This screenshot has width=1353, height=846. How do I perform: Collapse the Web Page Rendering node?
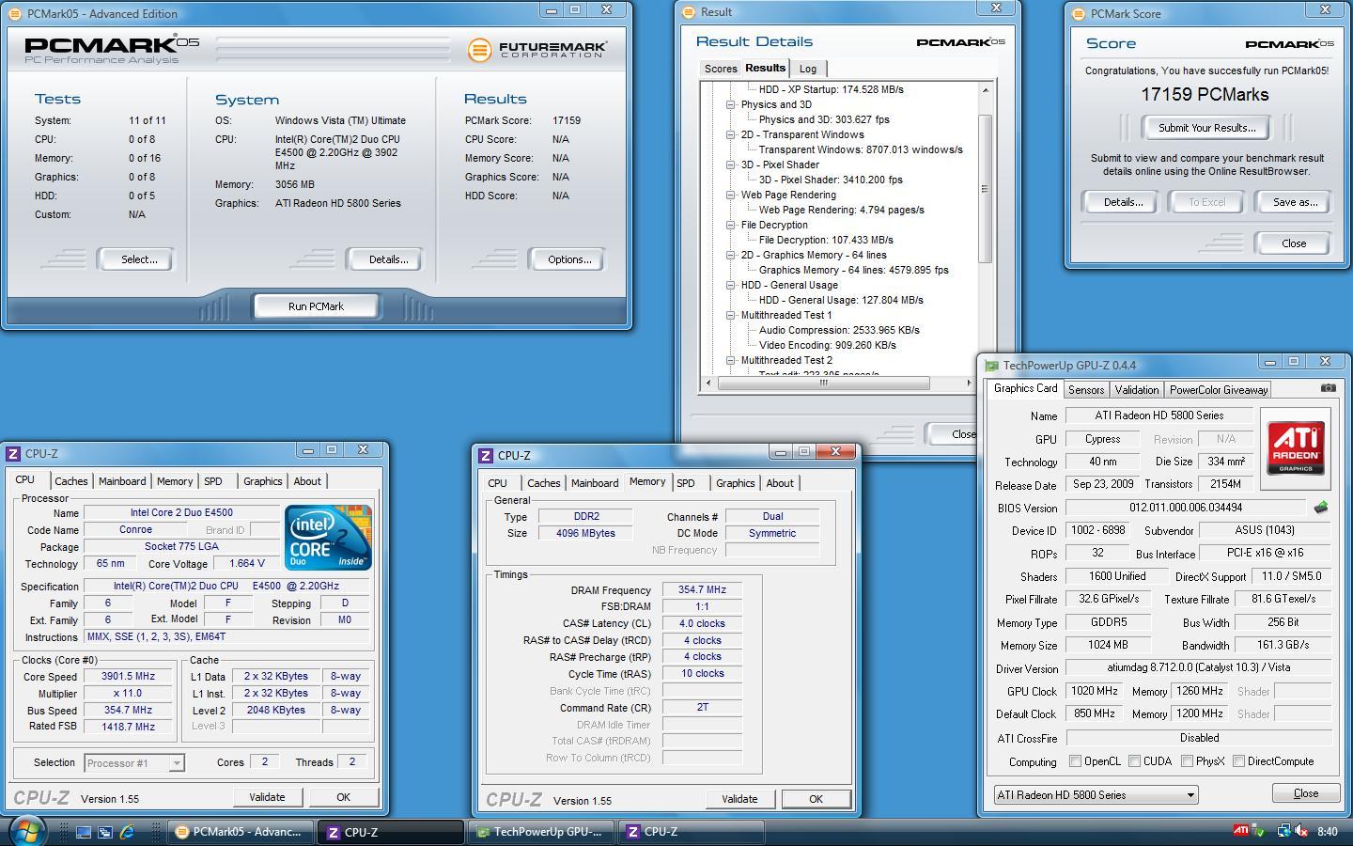[x=731, y=195]
